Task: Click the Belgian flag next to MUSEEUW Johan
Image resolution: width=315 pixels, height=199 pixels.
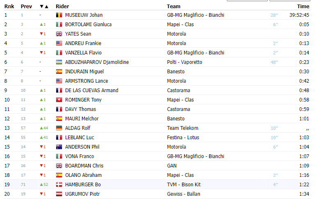Action: [x=59, y=15]
